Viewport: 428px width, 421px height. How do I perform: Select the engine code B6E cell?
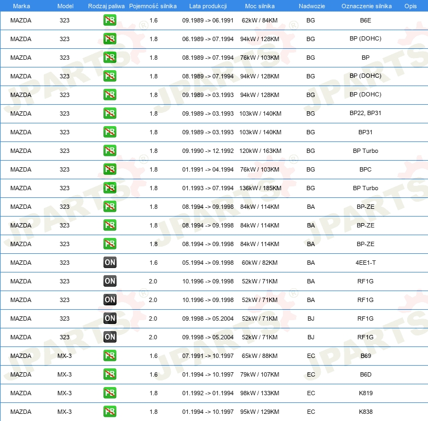[x=366, y=20]
